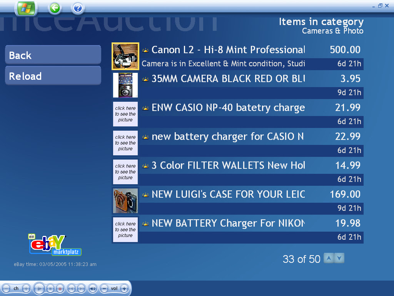Click sun icon beside NEW BATTERY Charger For NIKON

click(145, 224)
